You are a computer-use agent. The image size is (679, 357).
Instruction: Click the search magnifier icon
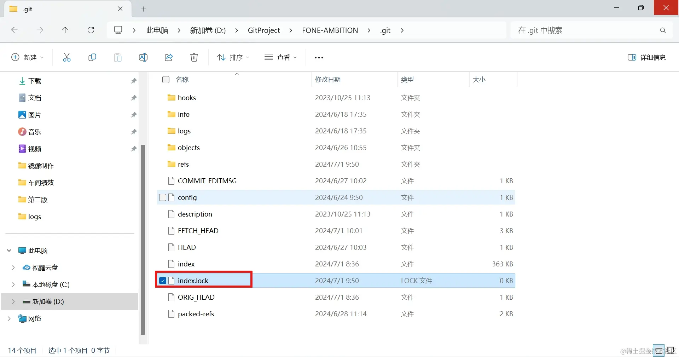[663, 30]
